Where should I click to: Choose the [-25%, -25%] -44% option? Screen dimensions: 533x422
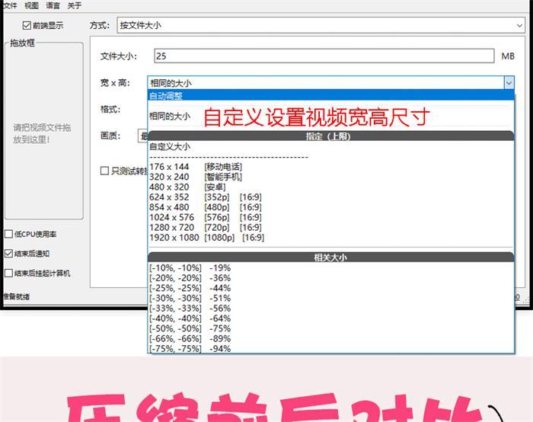click(x=331, y=288)
